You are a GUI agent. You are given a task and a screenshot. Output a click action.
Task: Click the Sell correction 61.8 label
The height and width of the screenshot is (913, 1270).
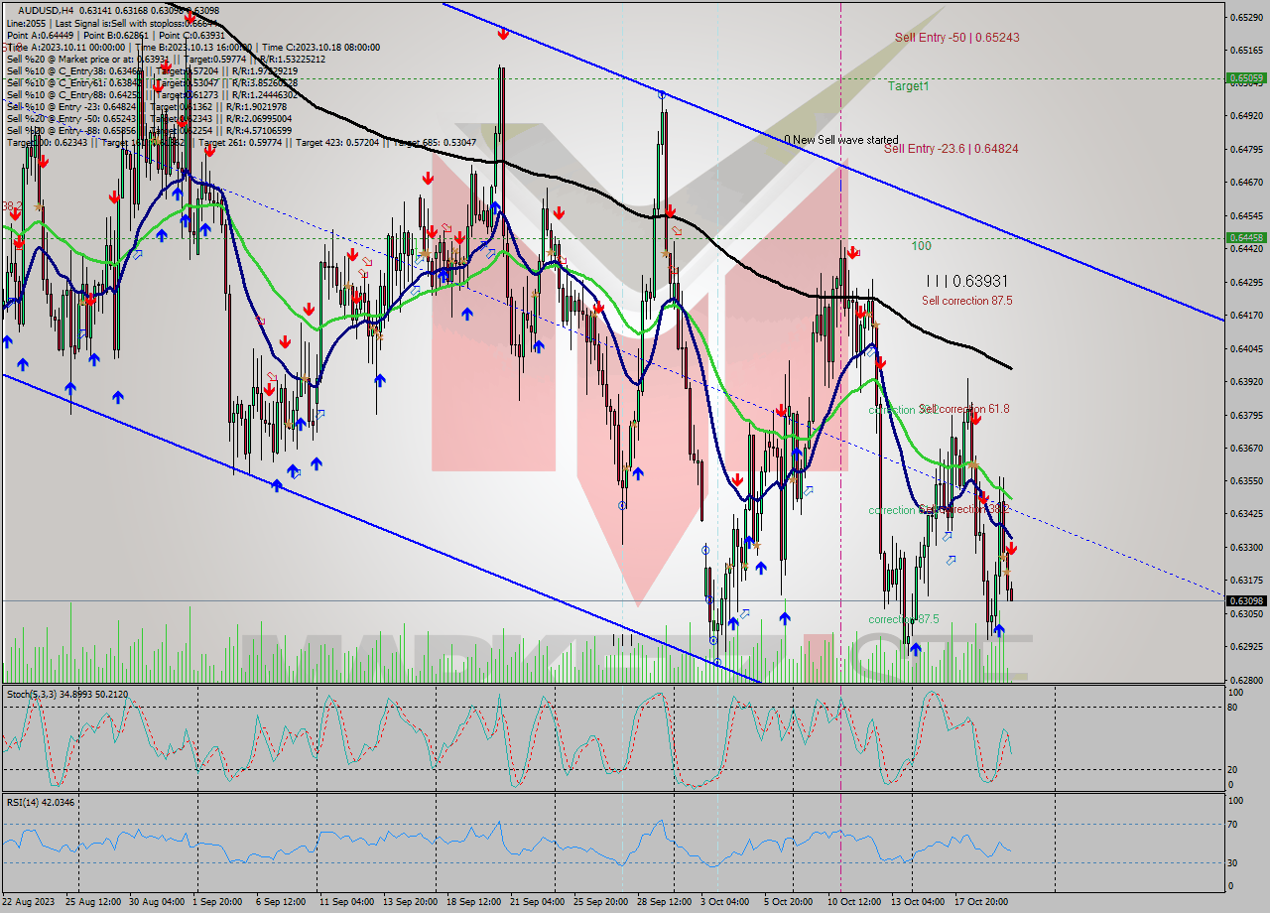point(964,409)
